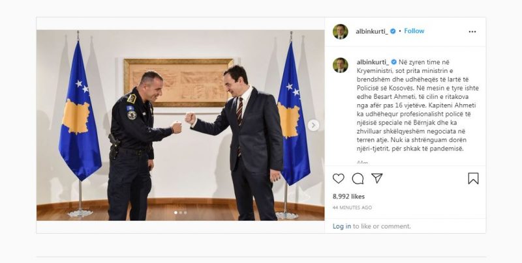Open the profile avatar beside the caption
522x263 pixels.
pos(340,65)
